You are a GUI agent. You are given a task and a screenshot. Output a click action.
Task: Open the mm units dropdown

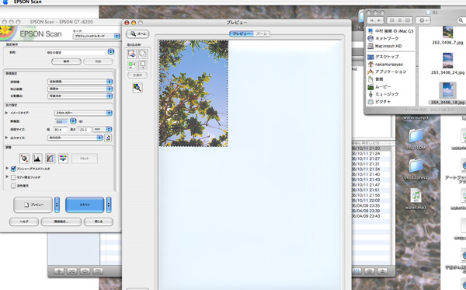pyautogui.click(x=102, y=129)
